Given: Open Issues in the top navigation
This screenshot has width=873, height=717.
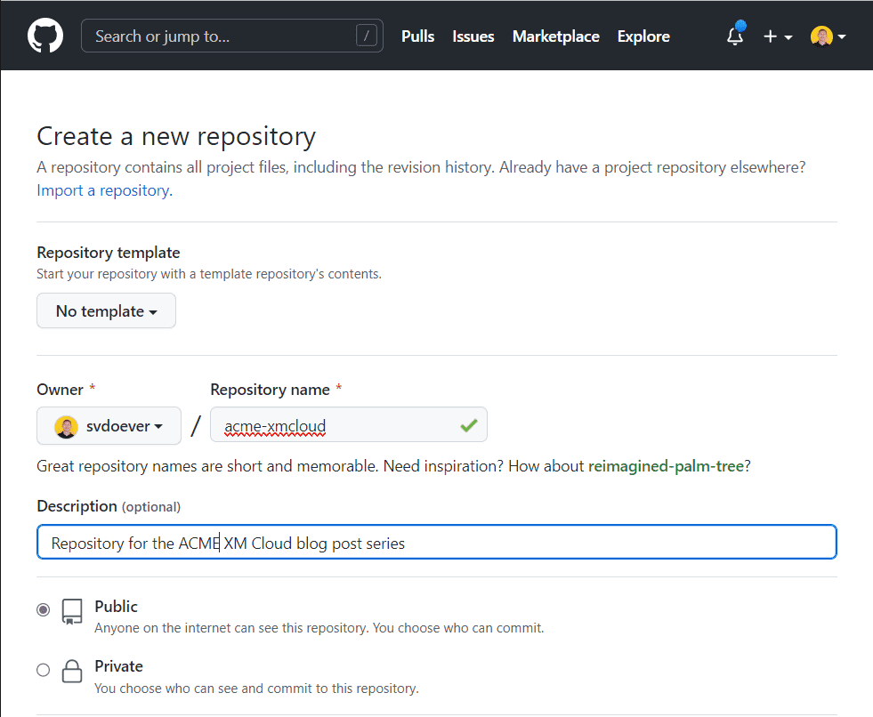Looking at the screenshot, I should tap(473, 36).
